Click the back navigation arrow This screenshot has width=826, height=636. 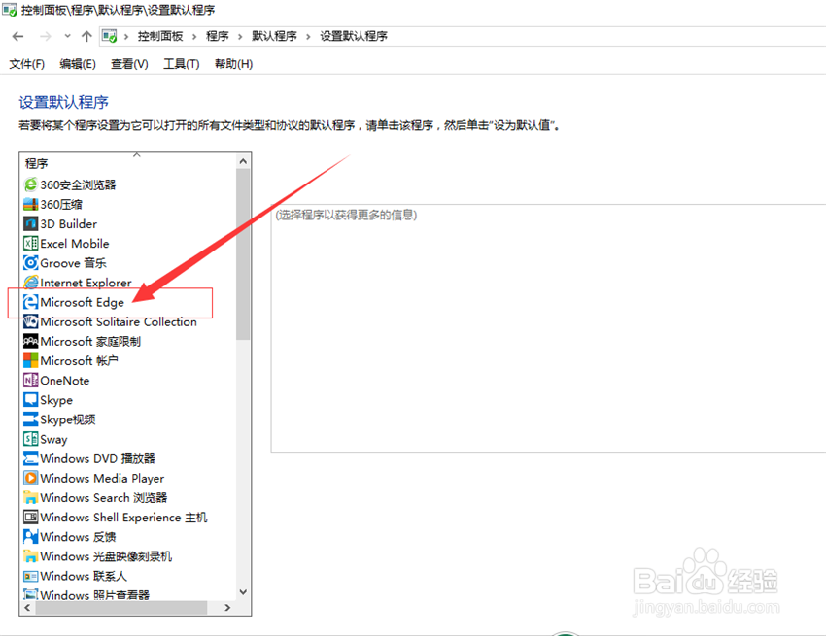[x=17, y=35]
